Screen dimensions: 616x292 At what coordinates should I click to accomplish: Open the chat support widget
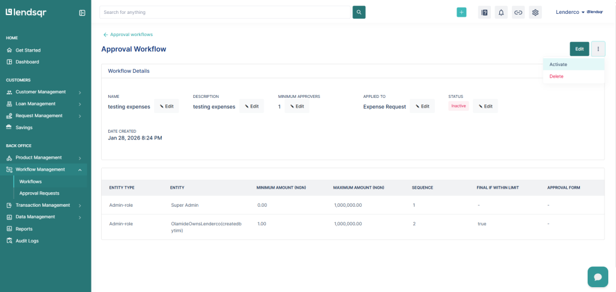(x=597, y=277)
